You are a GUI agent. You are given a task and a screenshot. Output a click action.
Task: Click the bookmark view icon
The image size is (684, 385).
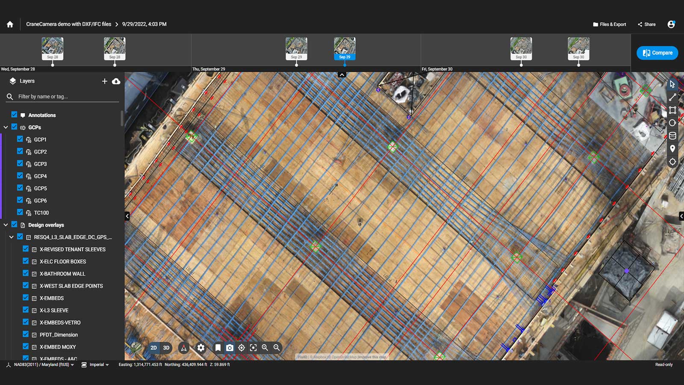(218, 348)
